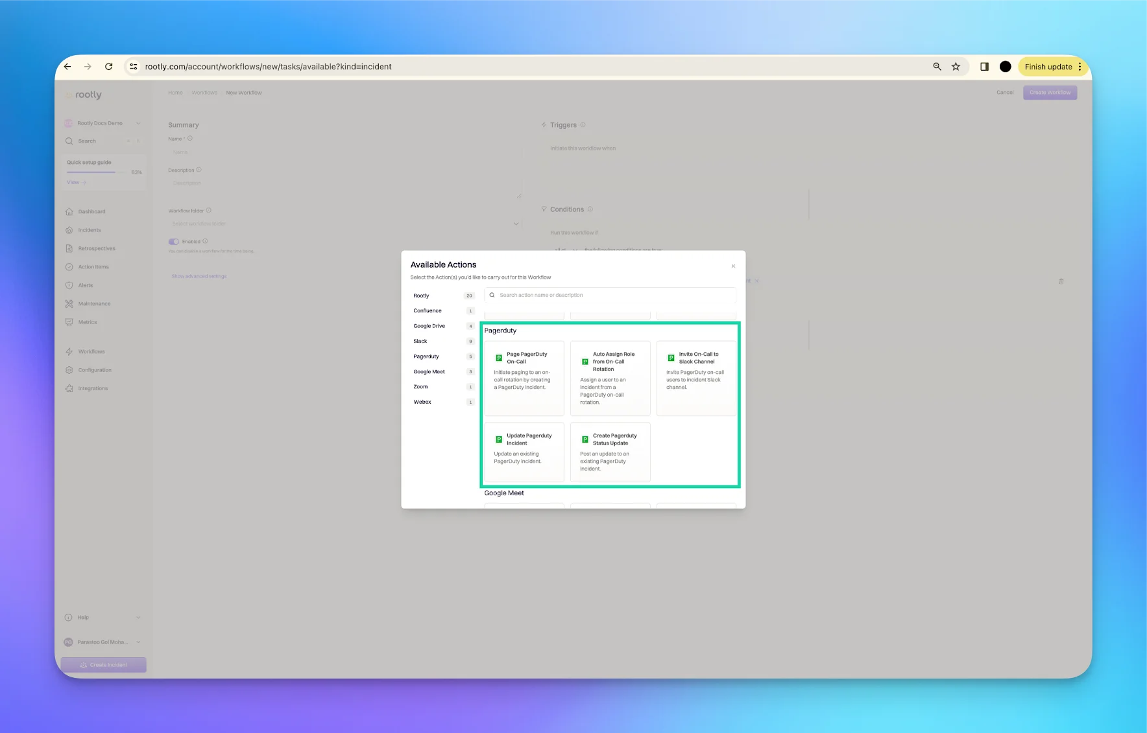Select the Confluence category
This screenshot has width=1147, height=733.
(x=444, y=310)
